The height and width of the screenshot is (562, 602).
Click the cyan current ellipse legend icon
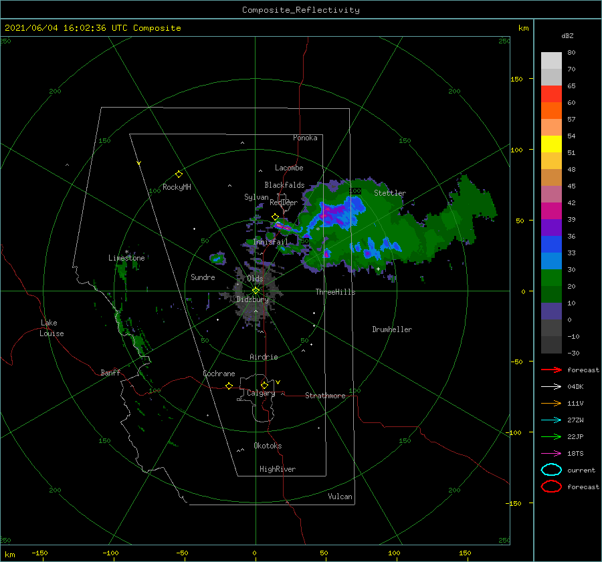551,470
